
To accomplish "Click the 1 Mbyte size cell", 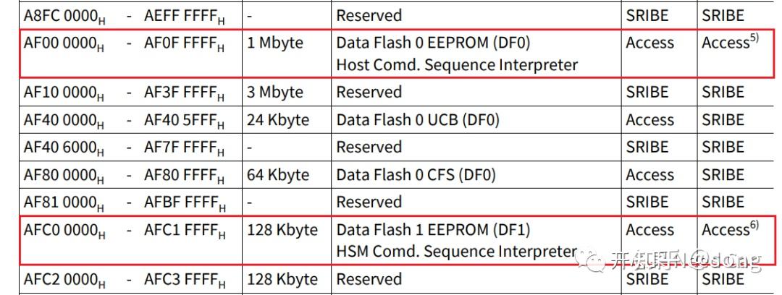I will pyautogui.click(x=275, y=43).
